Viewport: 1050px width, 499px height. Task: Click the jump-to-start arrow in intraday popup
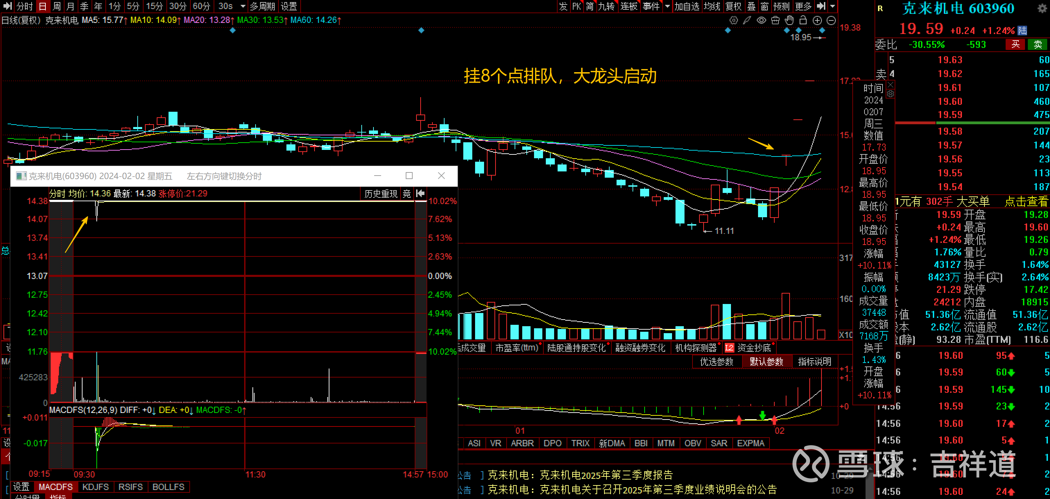click(x=420, y=193)
